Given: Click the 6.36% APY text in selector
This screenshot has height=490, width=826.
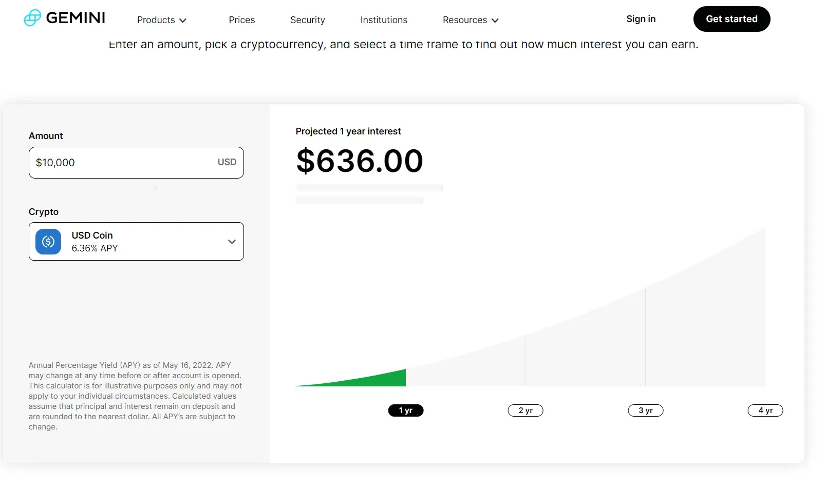Looking at the screenshot, I should [95, 248].
